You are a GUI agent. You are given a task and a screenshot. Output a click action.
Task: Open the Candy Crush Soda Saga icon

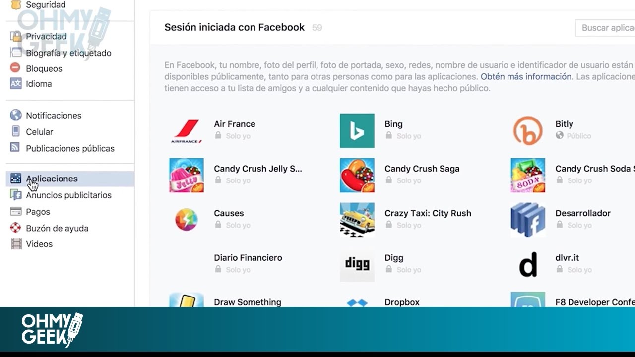[528, 176]
